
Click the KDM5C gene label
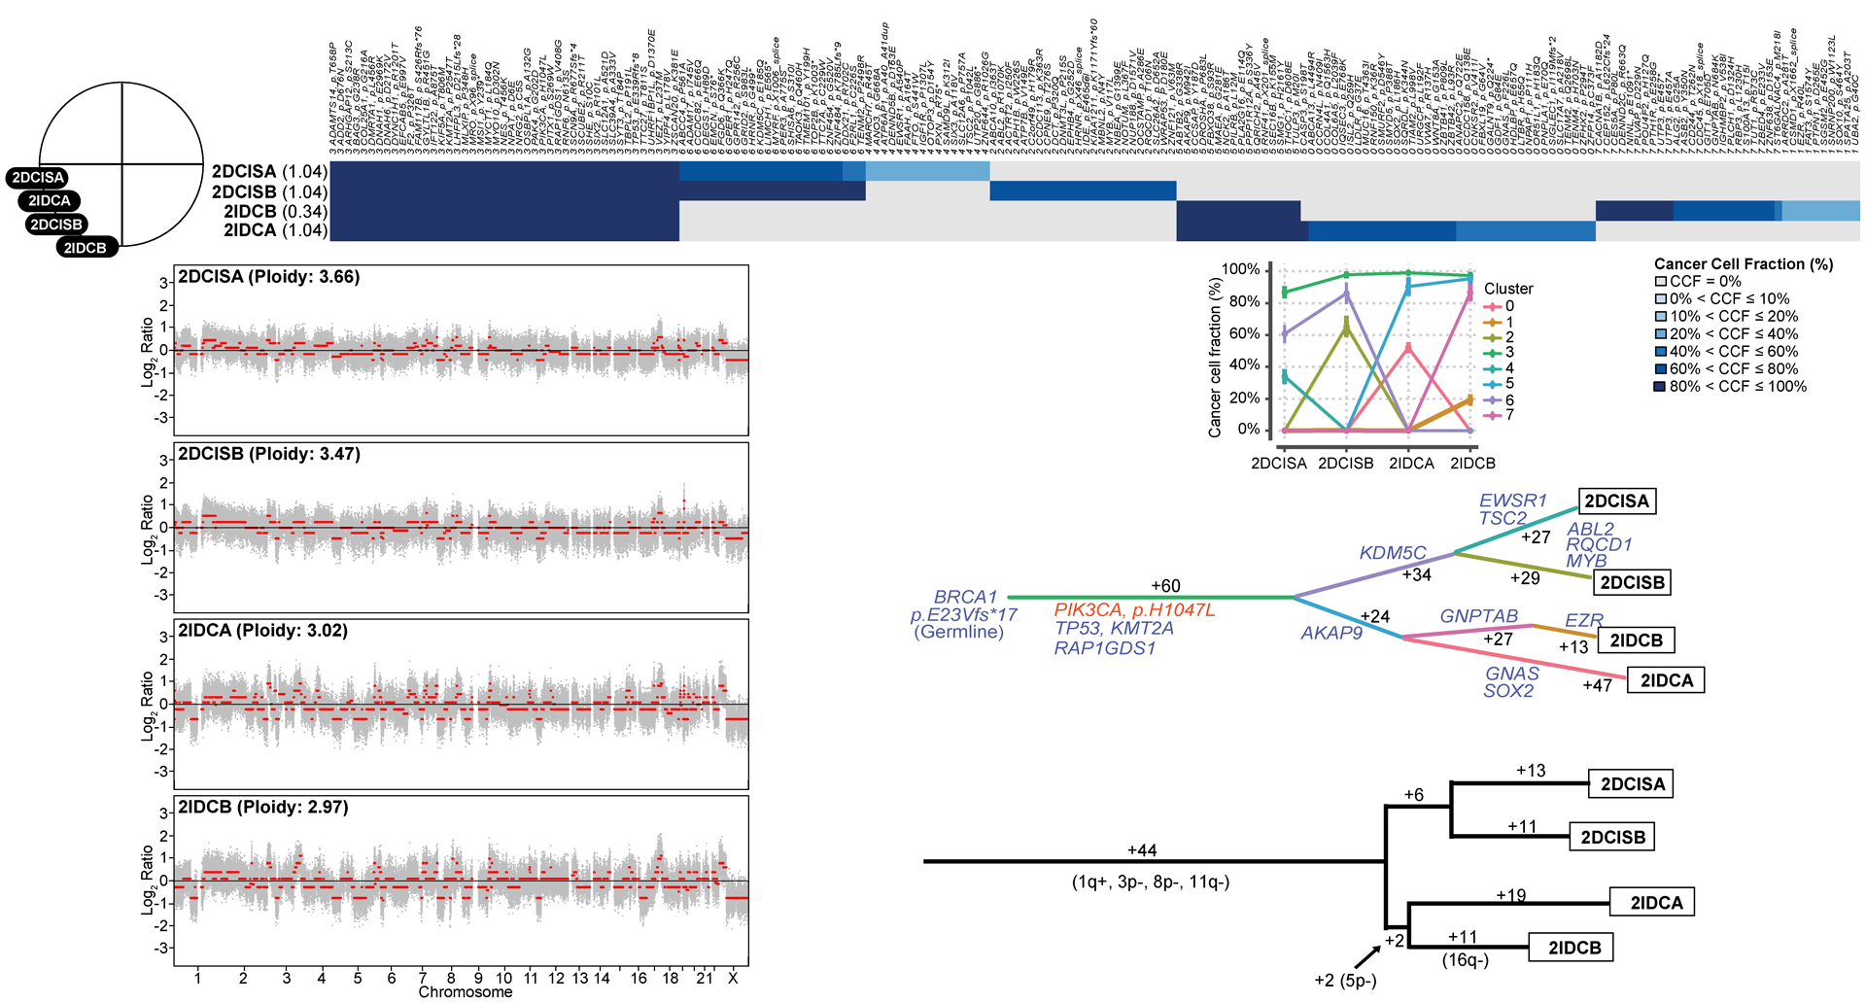(1393, 554)
